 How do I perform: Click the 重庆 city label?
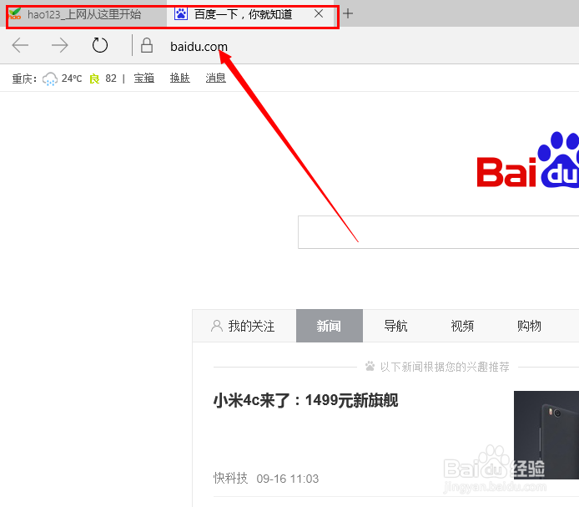pos(24,79)
